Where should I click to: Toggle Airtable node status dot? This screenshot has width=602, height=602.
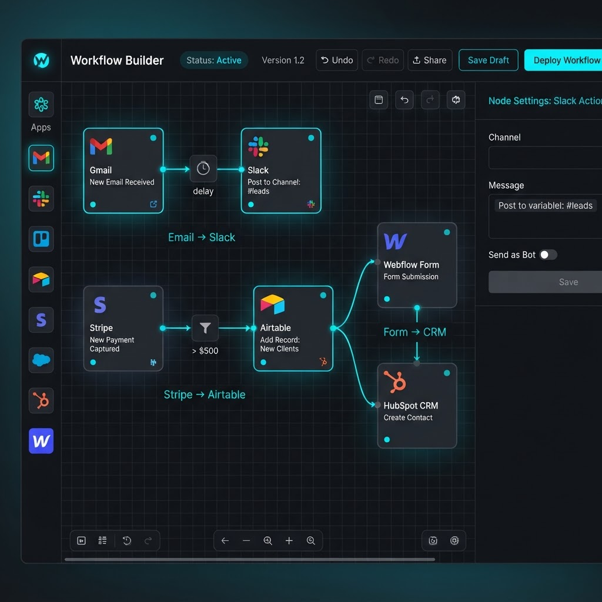323,295
